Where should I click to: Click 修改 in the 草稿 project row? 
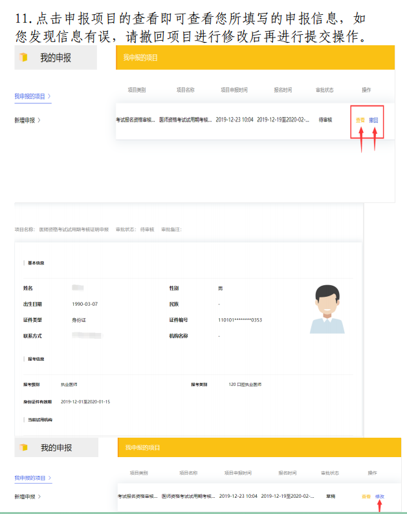(380, 496)
